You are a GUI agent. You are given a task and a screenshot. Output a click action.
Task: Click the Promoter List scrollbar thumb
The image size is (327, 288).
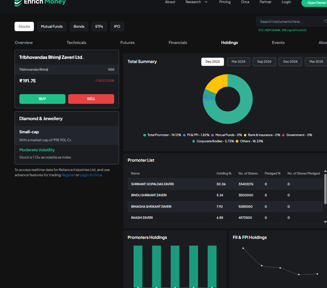325,189
